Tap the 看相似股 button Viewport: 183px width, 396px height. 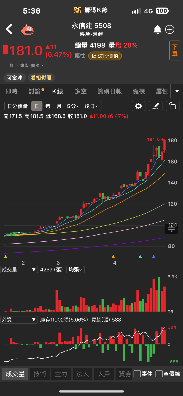click(x=41, y=78)
